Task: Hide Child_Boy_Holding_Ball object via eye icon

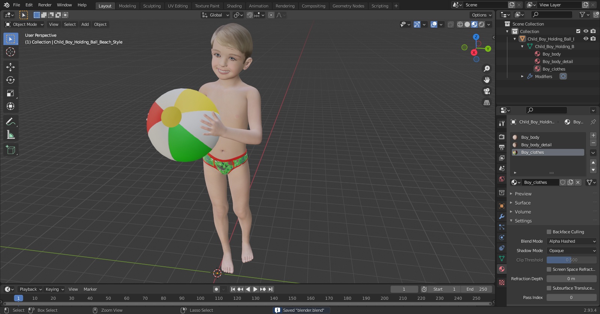Action: pyautogui.click(x=586, y=39)
